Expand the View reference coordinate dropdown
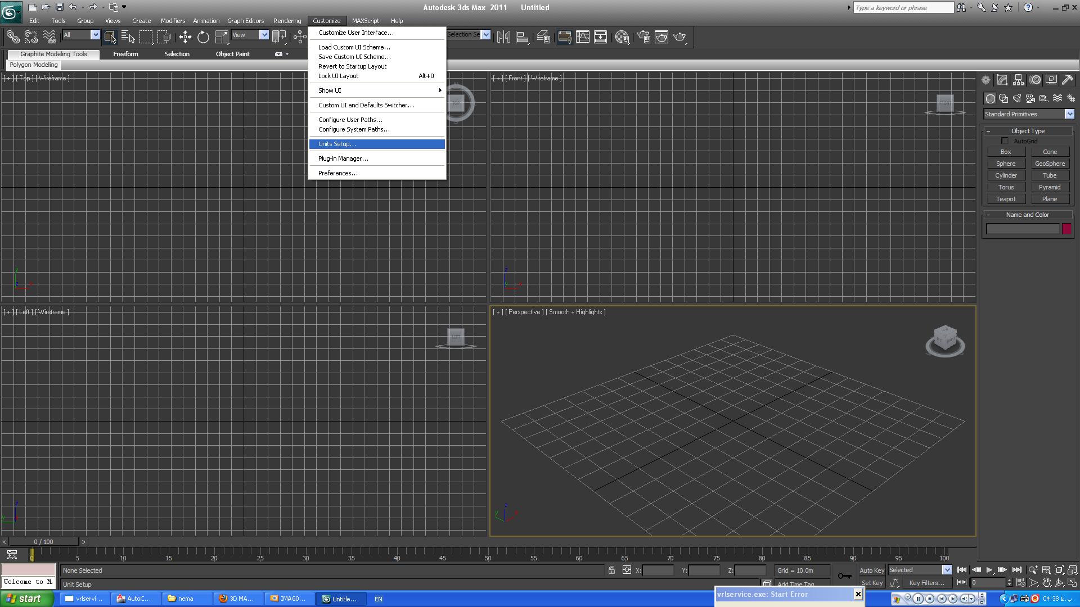The image size is (1080, 607). tap(264, 35)
